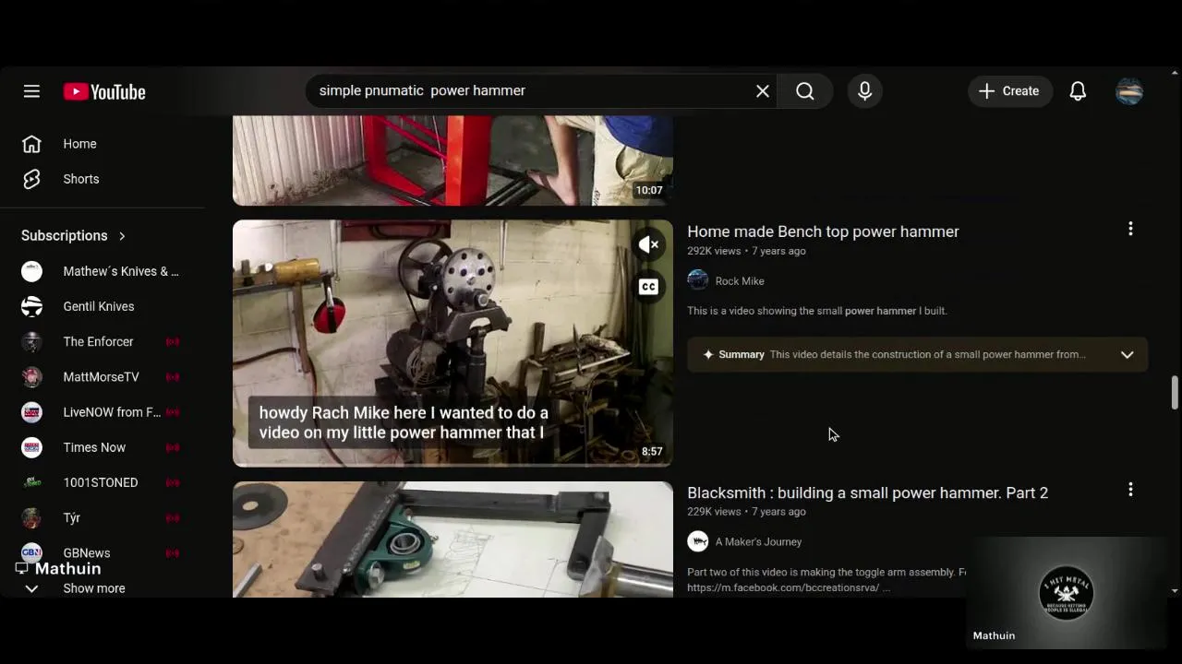Click the 1001STONED live indicator
1182x664 pixels.
coord(172,482)
